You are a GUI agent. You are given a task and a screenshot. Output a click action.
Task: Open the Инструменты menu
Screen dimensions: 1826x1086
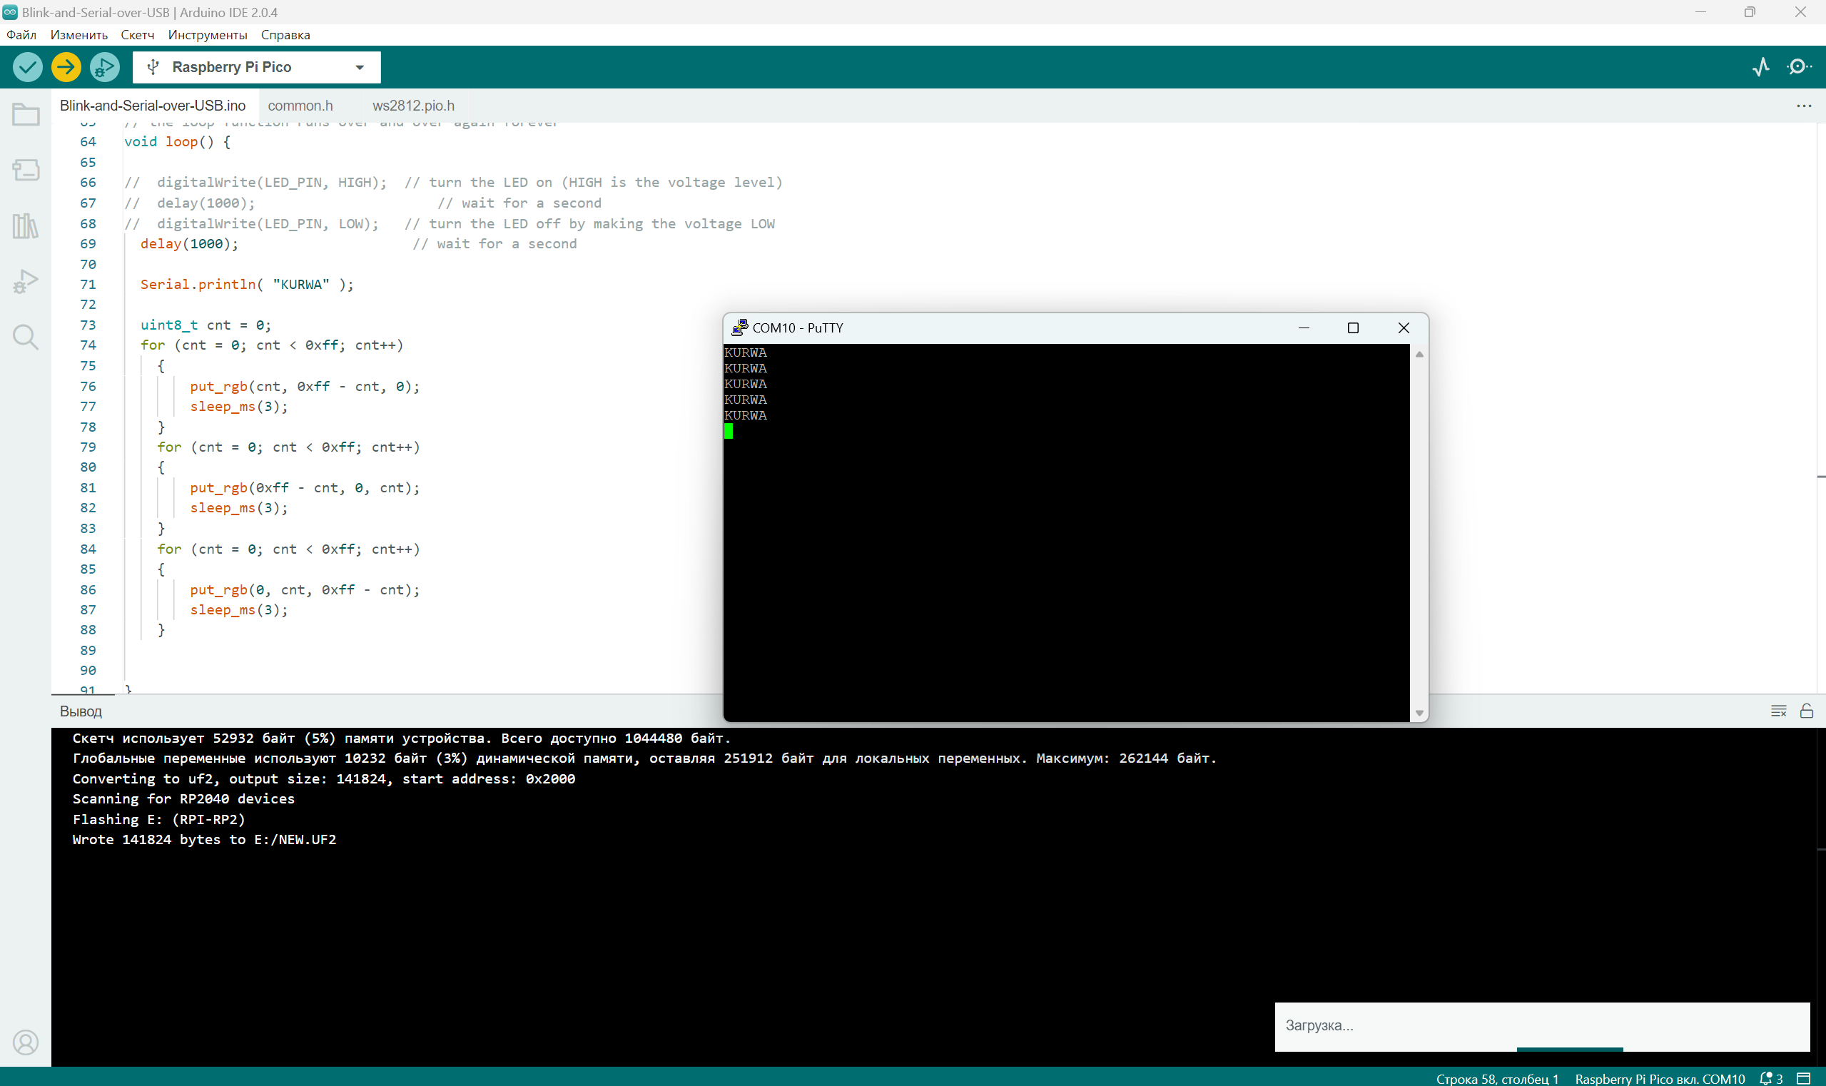point(207,35)
